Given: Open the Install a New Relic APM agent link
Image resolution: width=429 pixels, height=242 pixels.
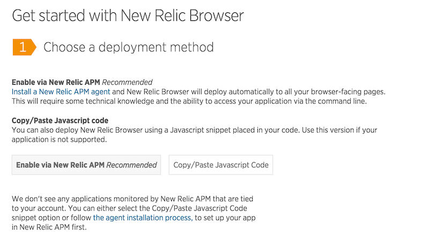Looking at the screenshot, I should [61, 92].
